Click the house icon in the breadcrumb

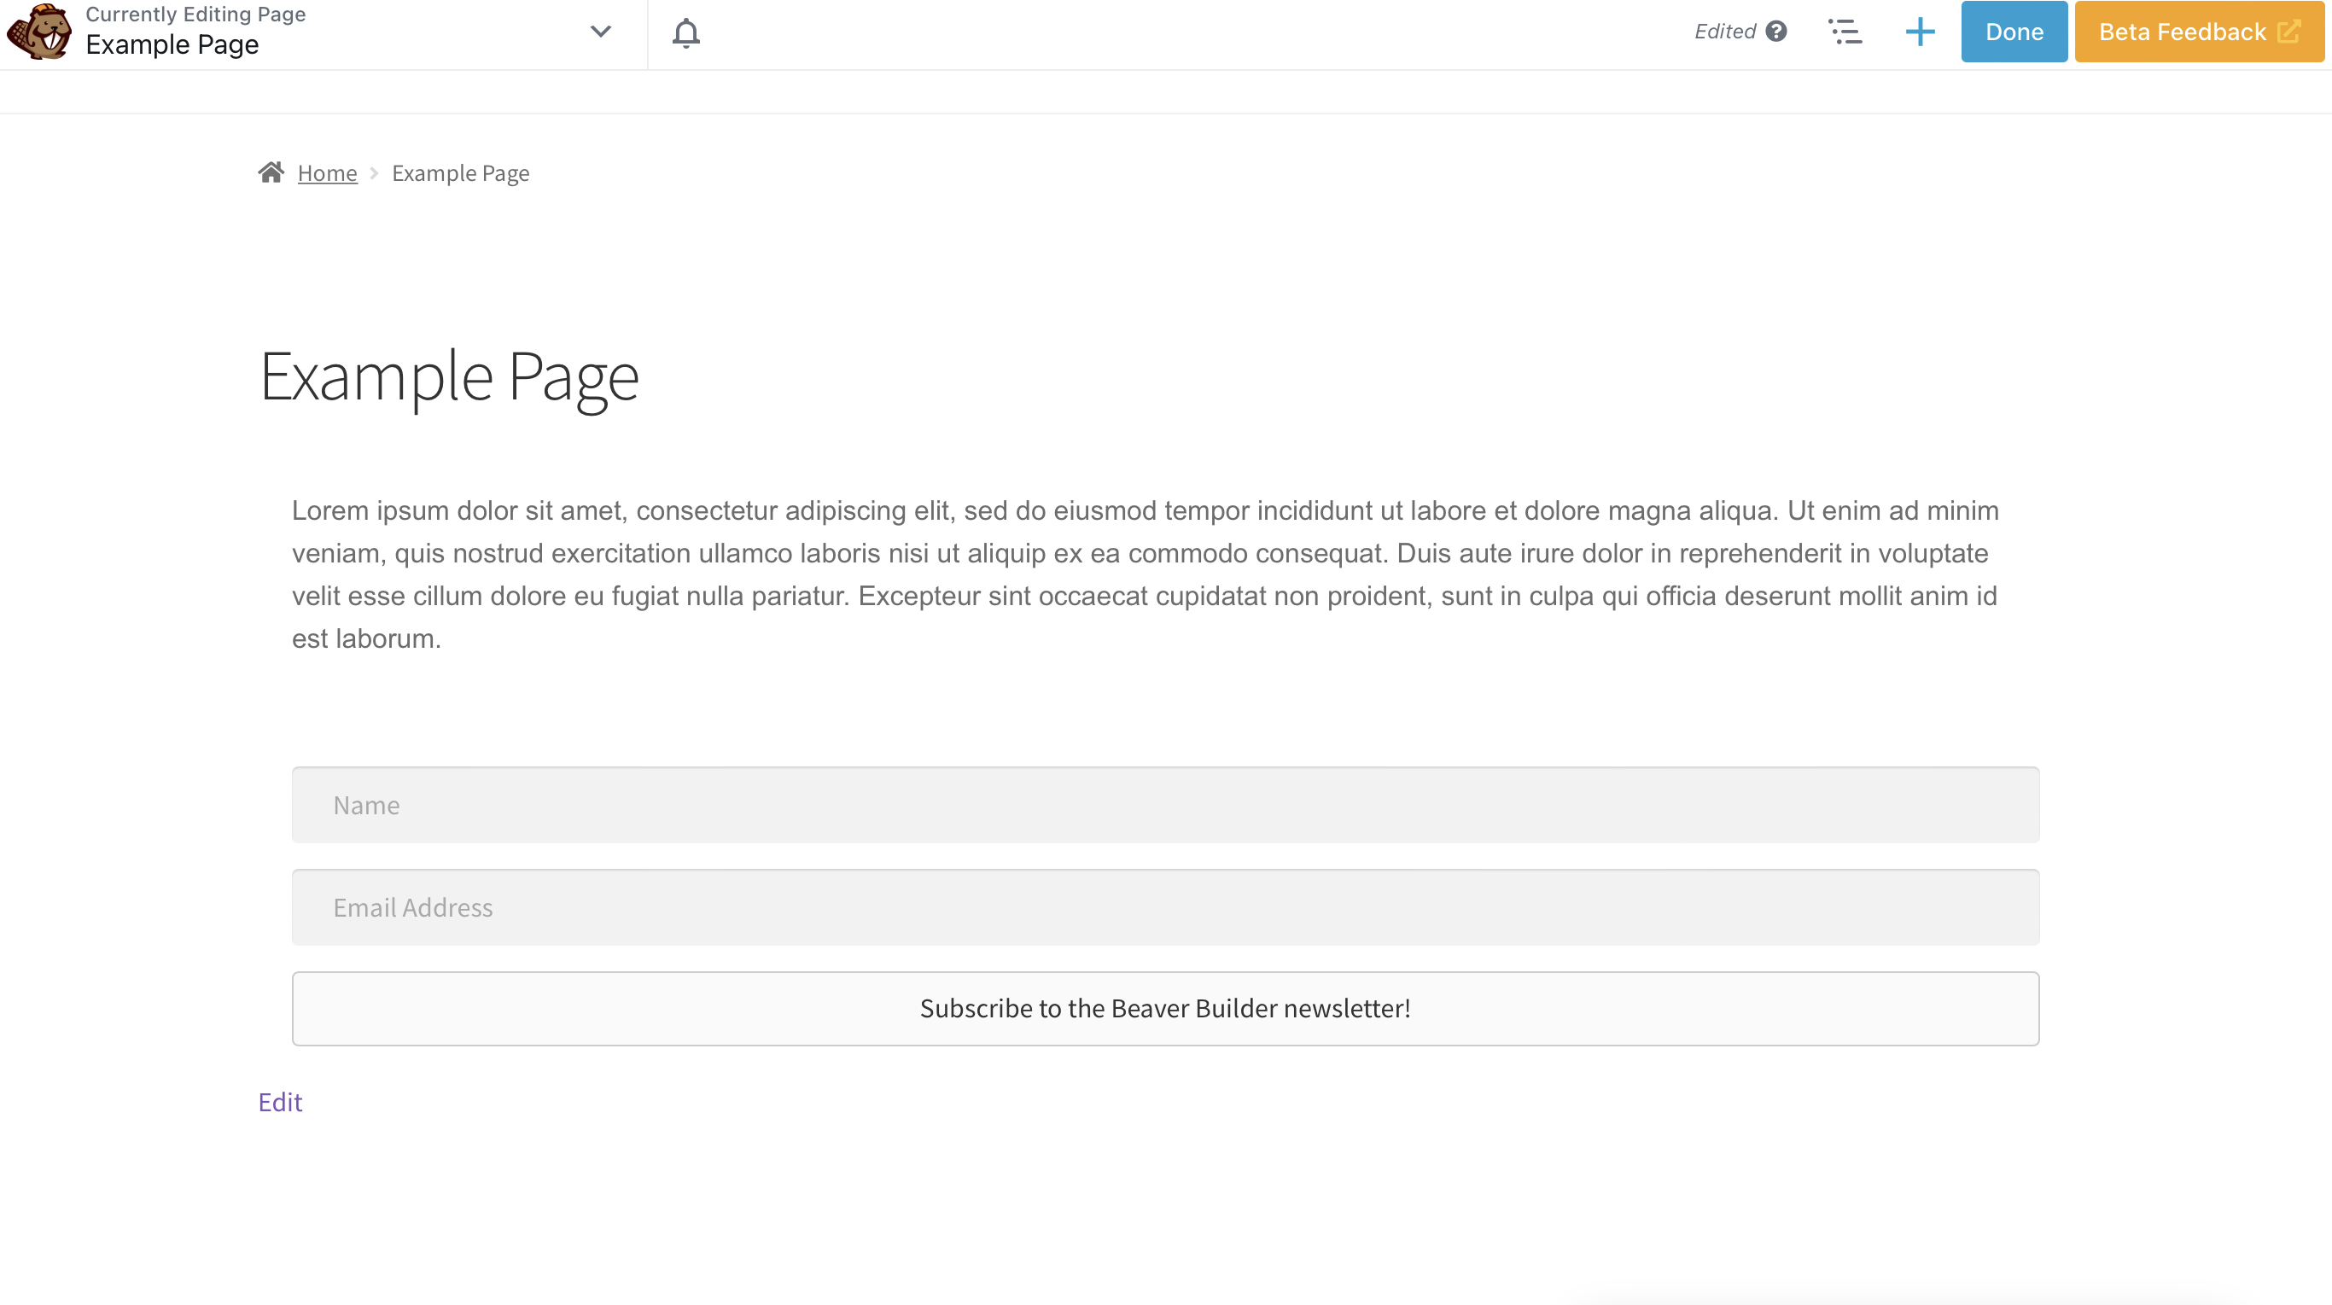(x=271, y=172)
